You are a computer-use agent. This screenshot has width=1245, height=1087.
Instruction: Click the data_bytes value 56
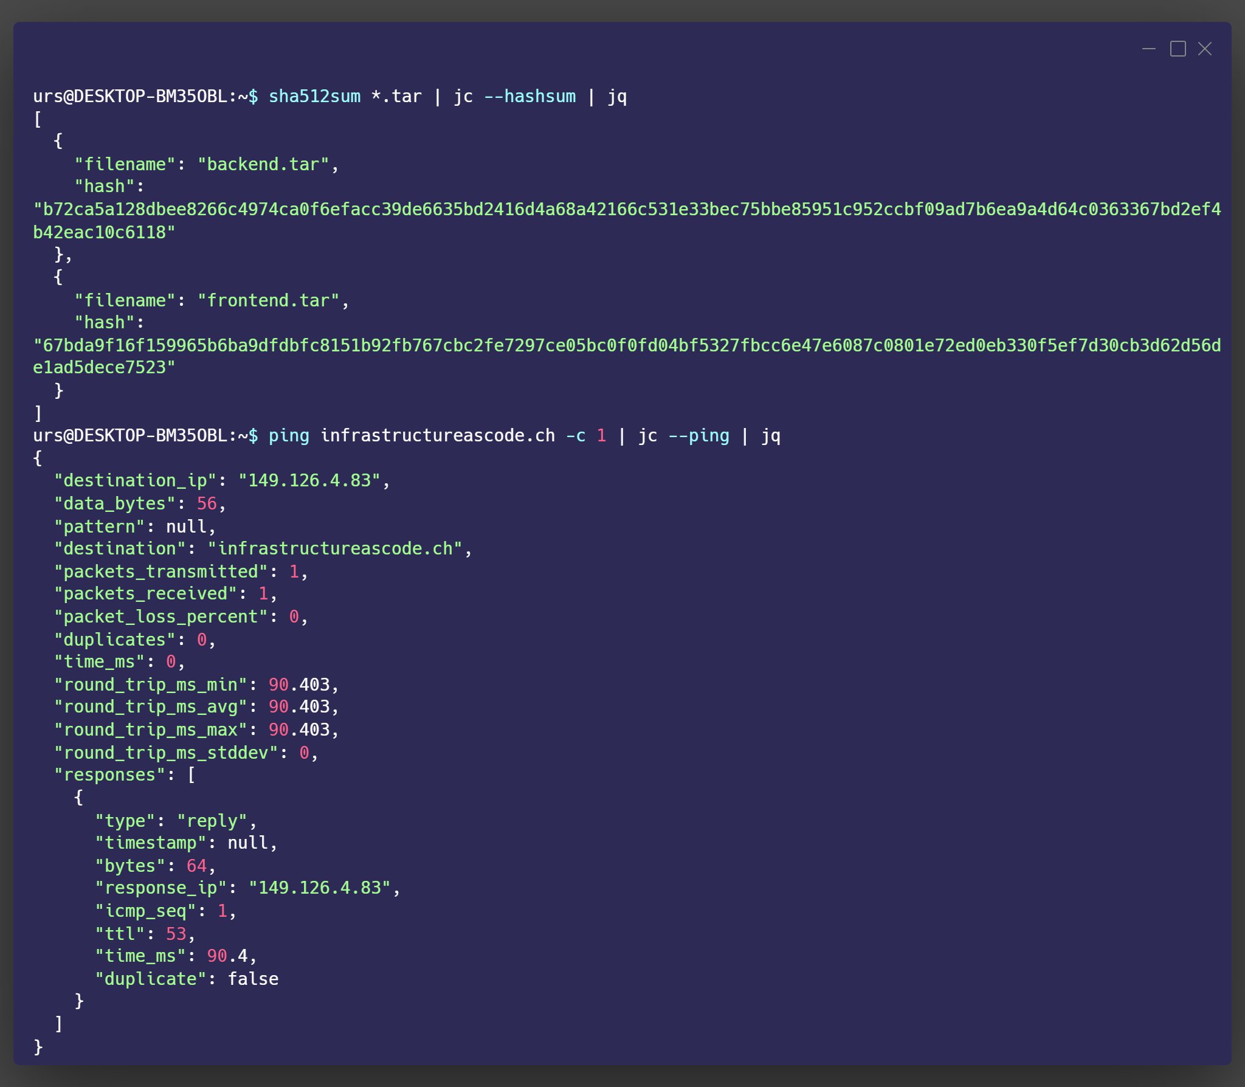(206, 503)
